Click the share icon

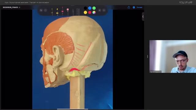click(x=129, y=7)
